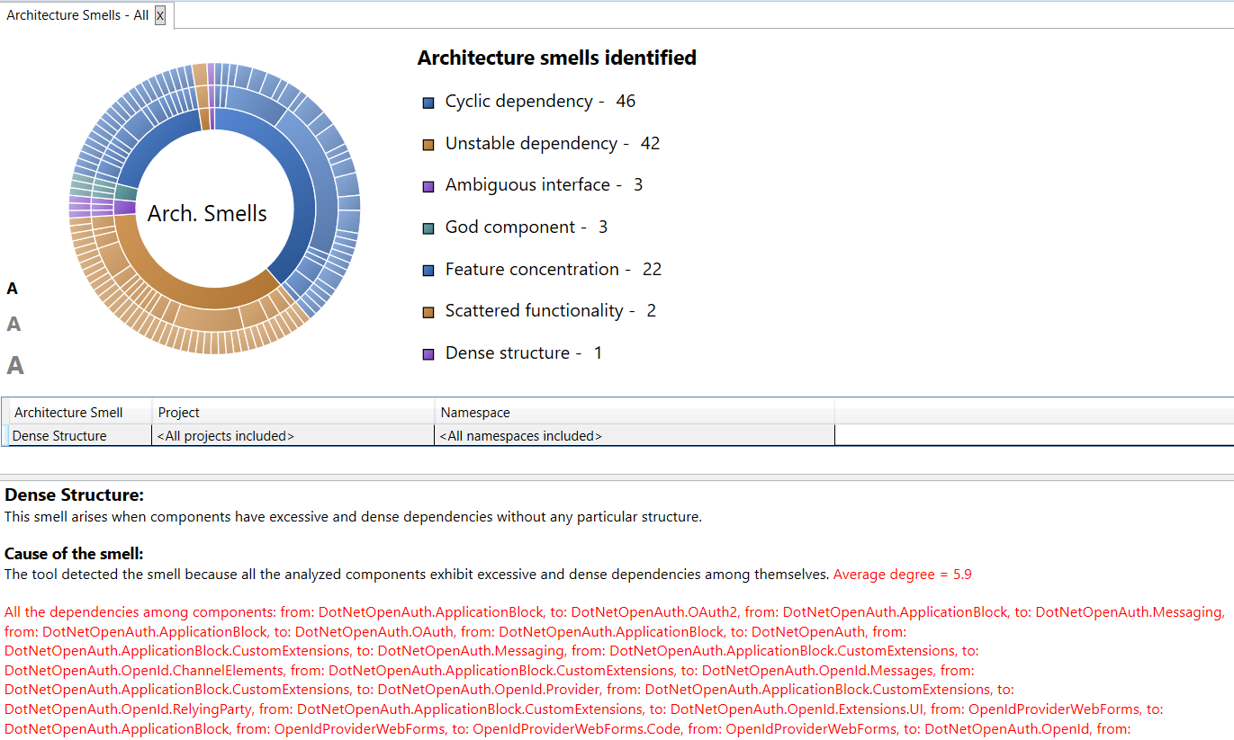Viewport: 1234px width, 740px height.
Task: Click the Cyclic dependency legend color square
Action: coord(428,103)
